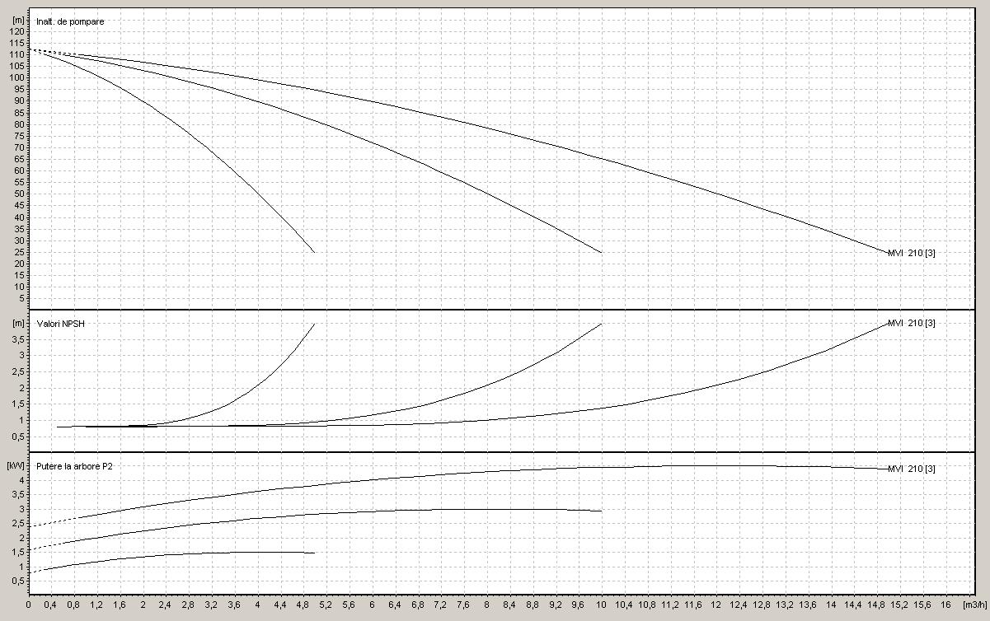The width and height of the screenshot is (990, 621).
Task: Select the [kW] unit label
Action: coord(16,465)
